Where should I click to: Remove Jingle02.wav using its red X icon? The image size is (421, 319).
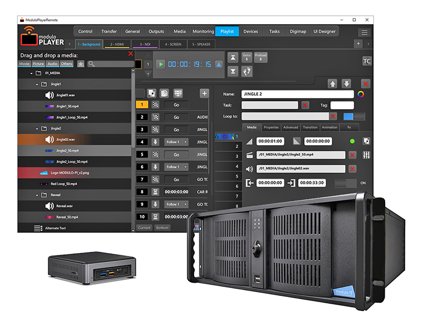pos(352,169)
